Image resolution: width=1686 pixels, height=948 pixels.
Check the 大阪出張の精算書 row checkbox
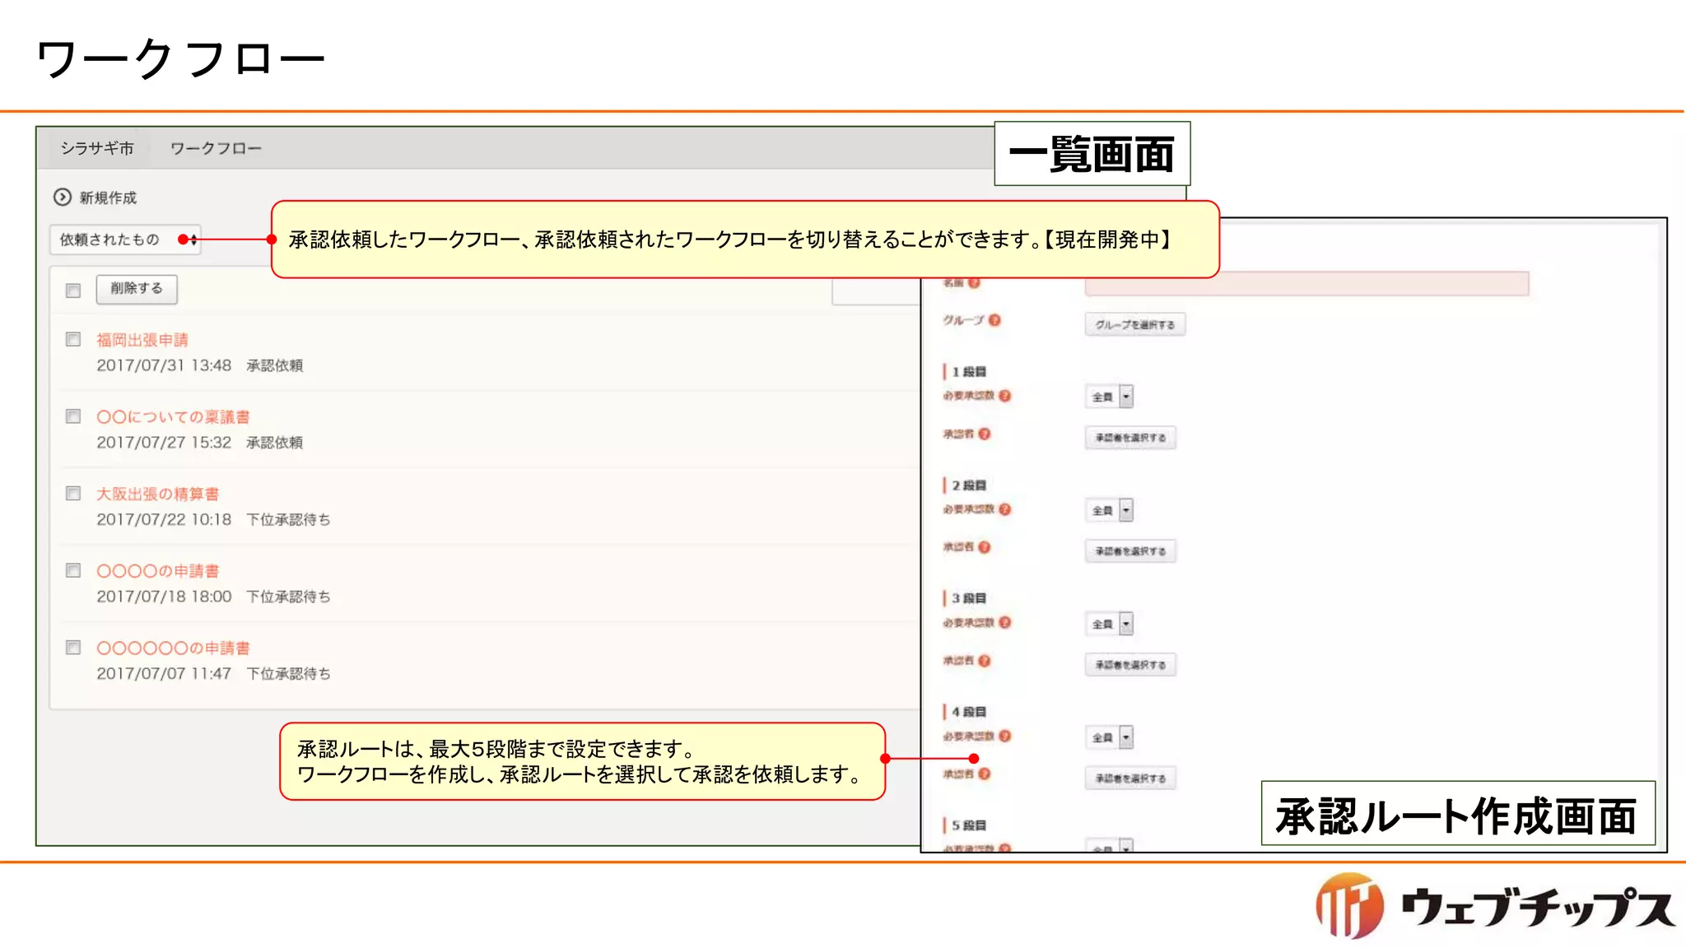pos(73,493)
